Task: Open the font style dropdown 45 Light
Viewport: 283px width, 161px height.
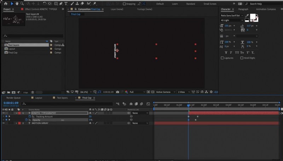Action: click(x=232, y=20)
